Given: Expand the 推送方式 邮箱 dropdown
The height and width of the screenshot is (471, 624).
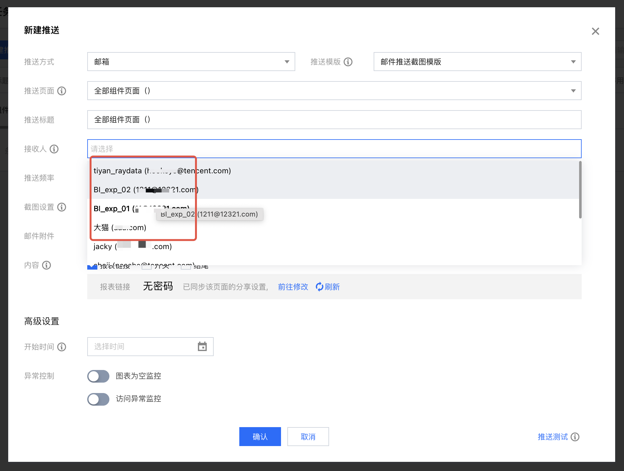Looking at the screenshot, I should [191, 62].
